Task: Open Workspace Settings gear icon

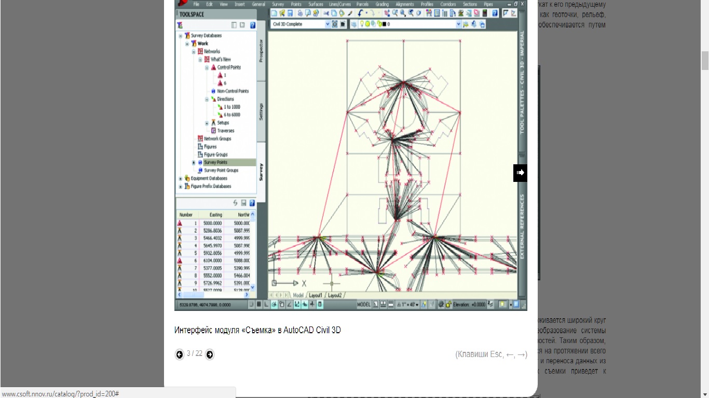Action: tap(335, 24)
